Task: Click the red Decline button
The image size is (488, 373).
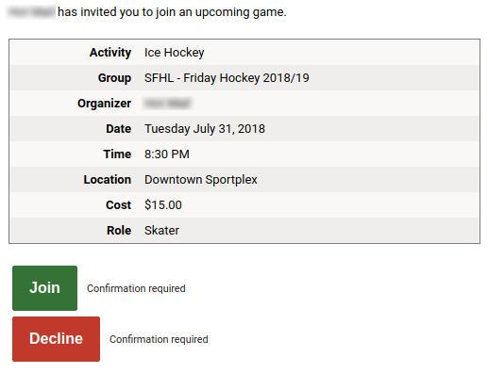Action: click(56, 339)
